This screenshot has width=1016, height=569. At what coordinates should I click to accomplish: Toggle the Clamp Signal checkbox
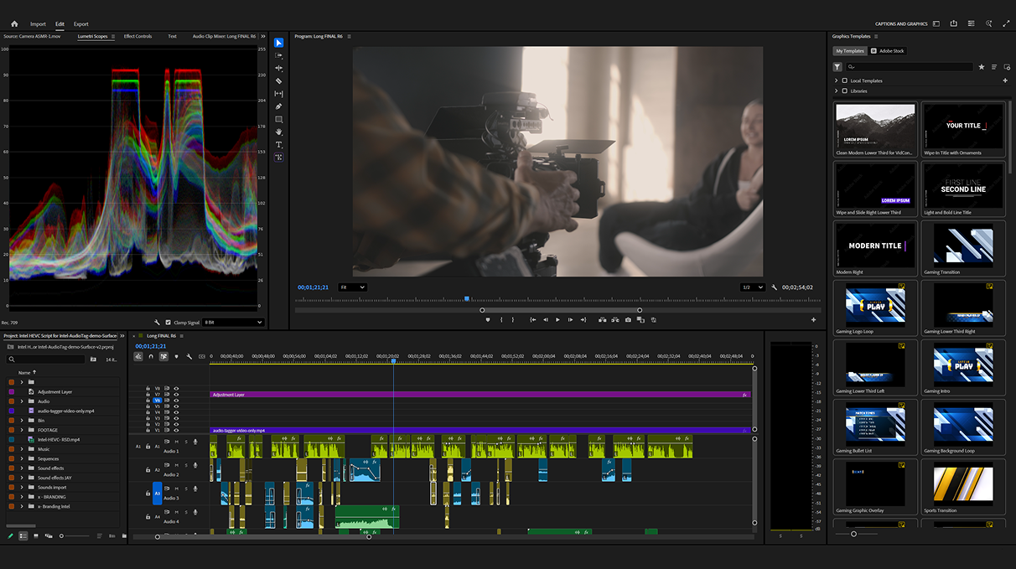(168, 322)
